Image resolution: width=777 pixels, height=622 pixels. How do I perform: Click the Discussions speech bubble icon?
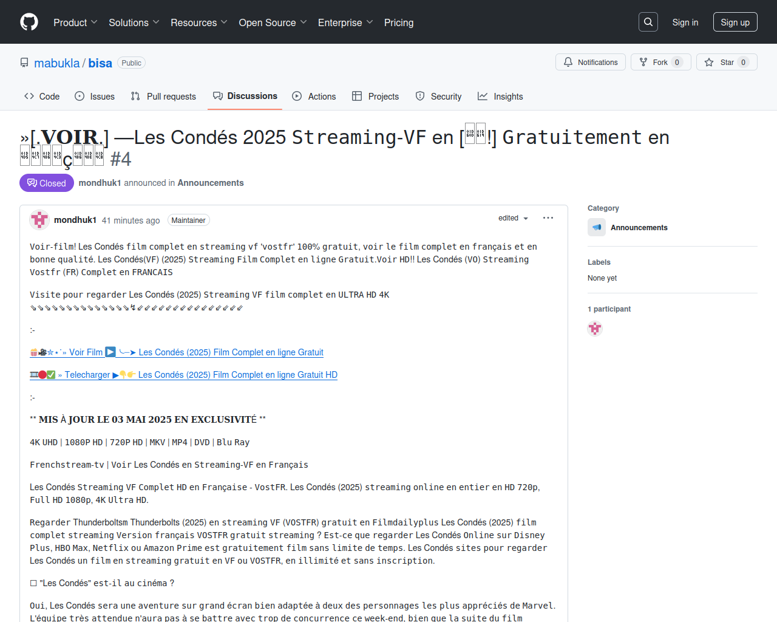point(218,96)
